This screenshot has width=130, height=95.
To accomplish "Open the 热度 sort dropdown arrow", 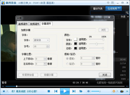I will point(128,17).
